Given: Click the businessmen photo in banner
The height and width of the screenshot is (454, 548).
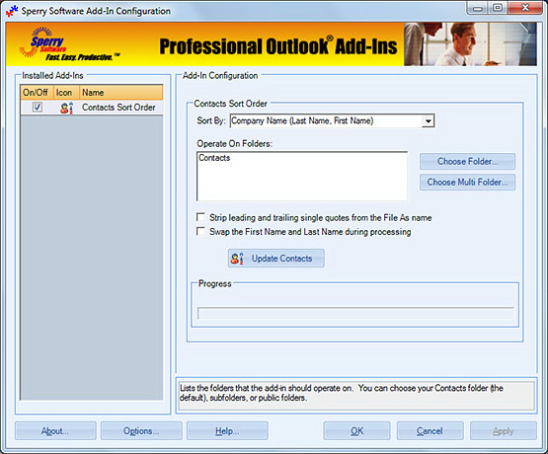Looking at the screenshot, I should point(470,44).
